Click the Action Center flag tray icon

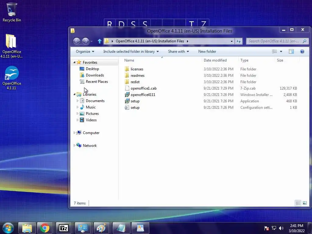266,228
